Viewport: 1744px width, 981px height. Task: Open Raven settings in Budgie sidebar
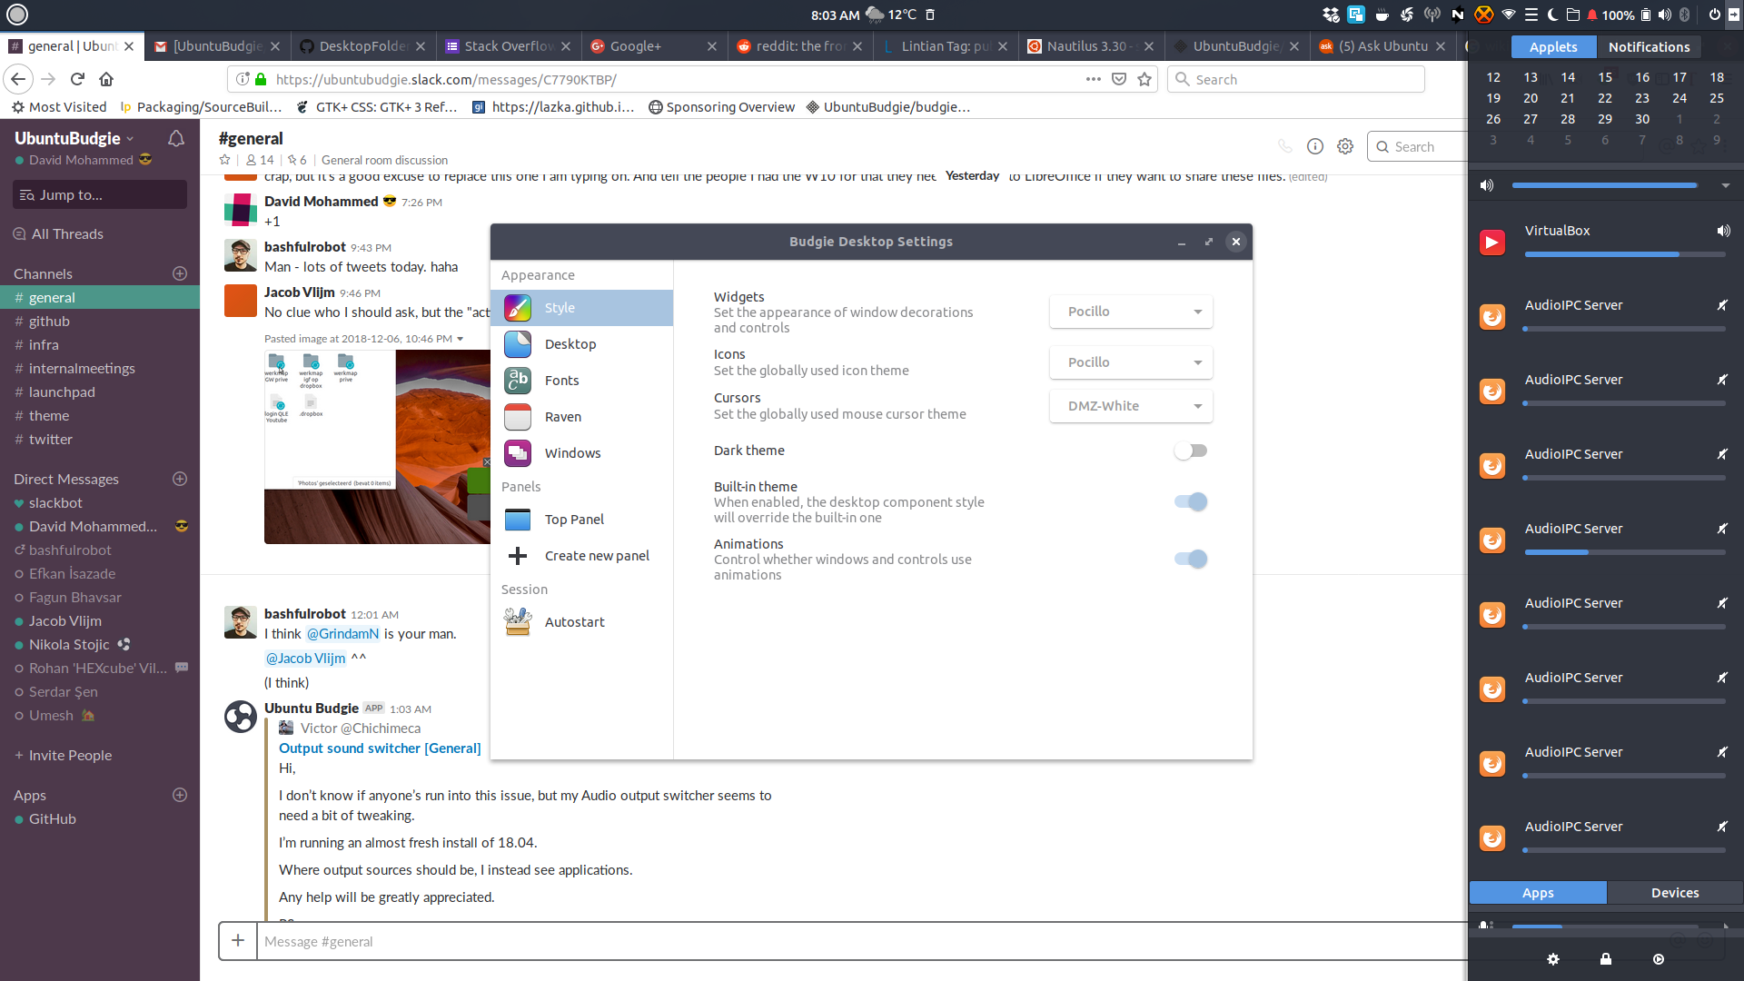582,417
